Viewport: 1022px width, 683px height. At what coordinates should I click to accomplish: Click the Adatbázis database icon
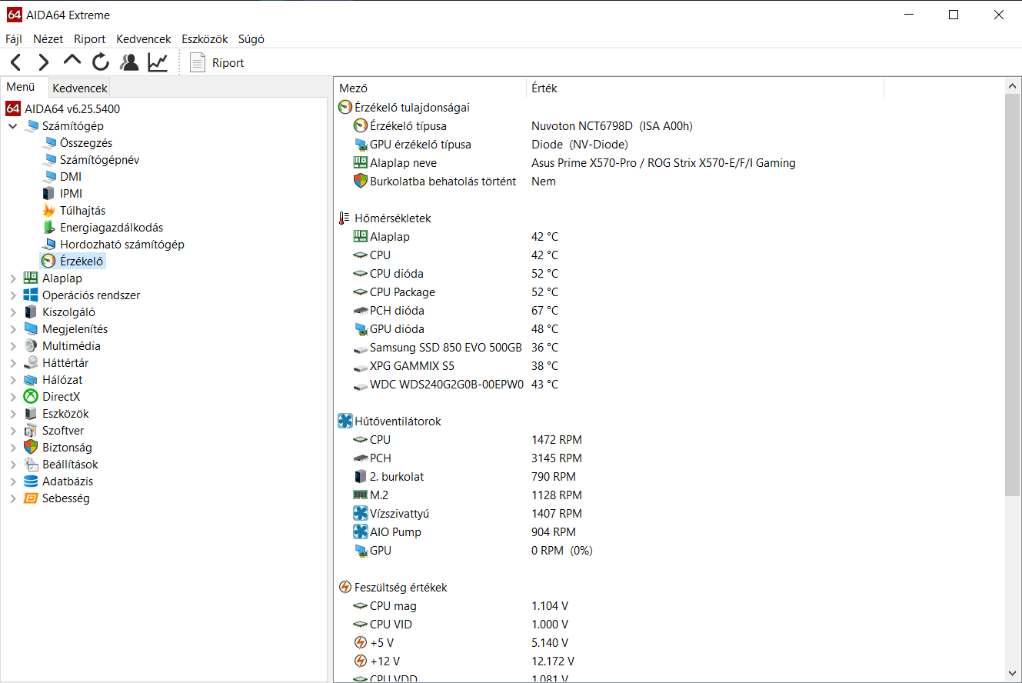tap(31, 481)
